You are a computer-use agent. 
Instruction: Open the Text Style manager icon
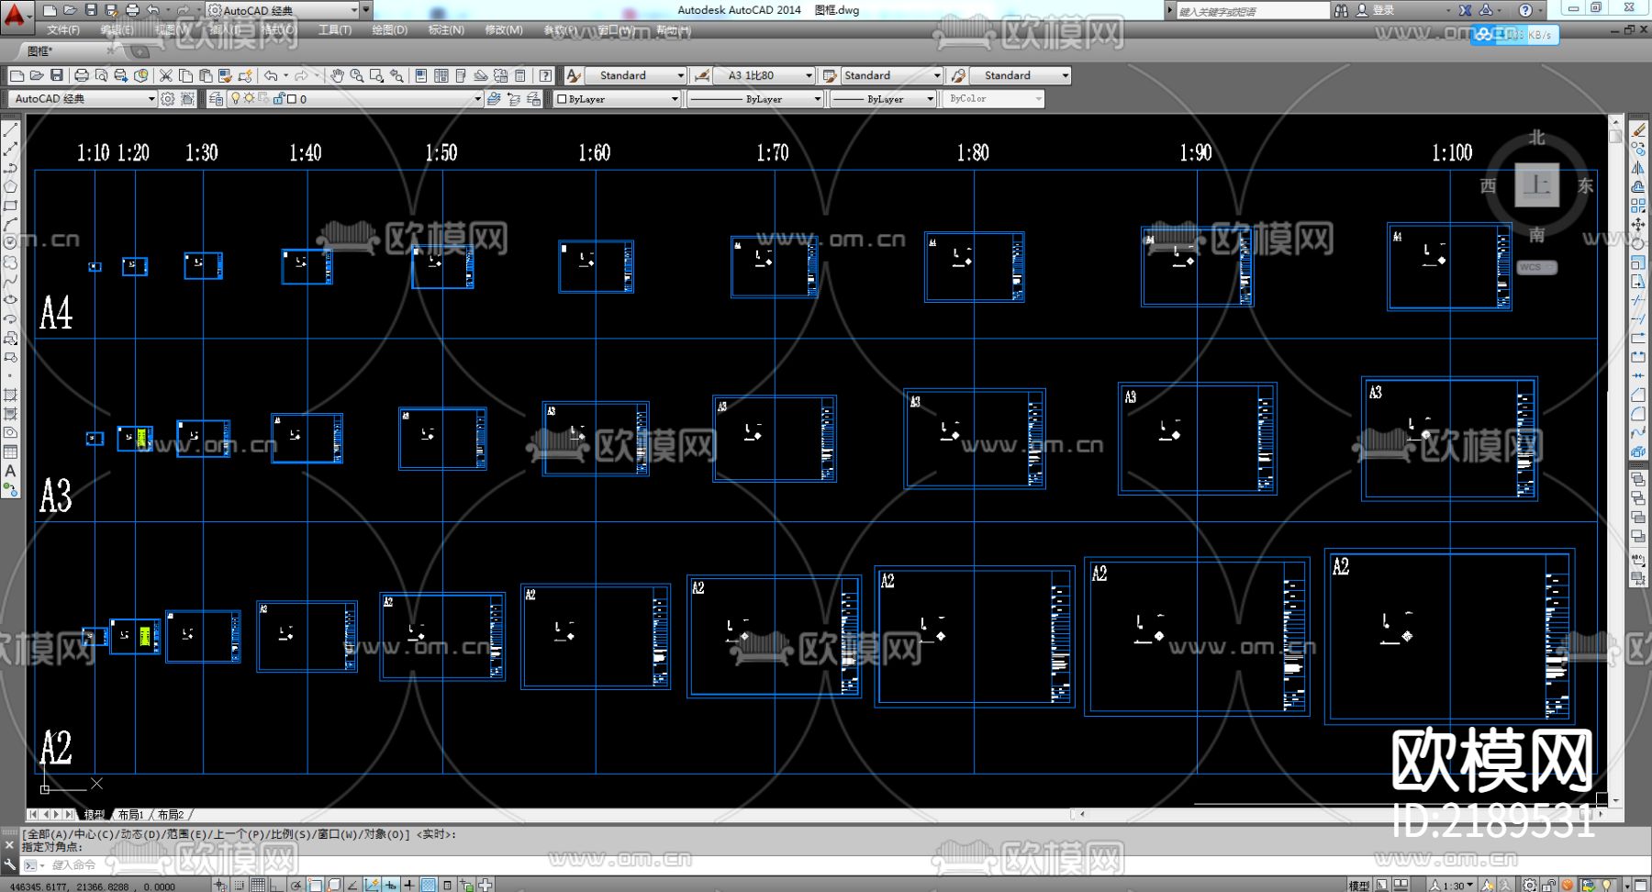click(574, 75)
